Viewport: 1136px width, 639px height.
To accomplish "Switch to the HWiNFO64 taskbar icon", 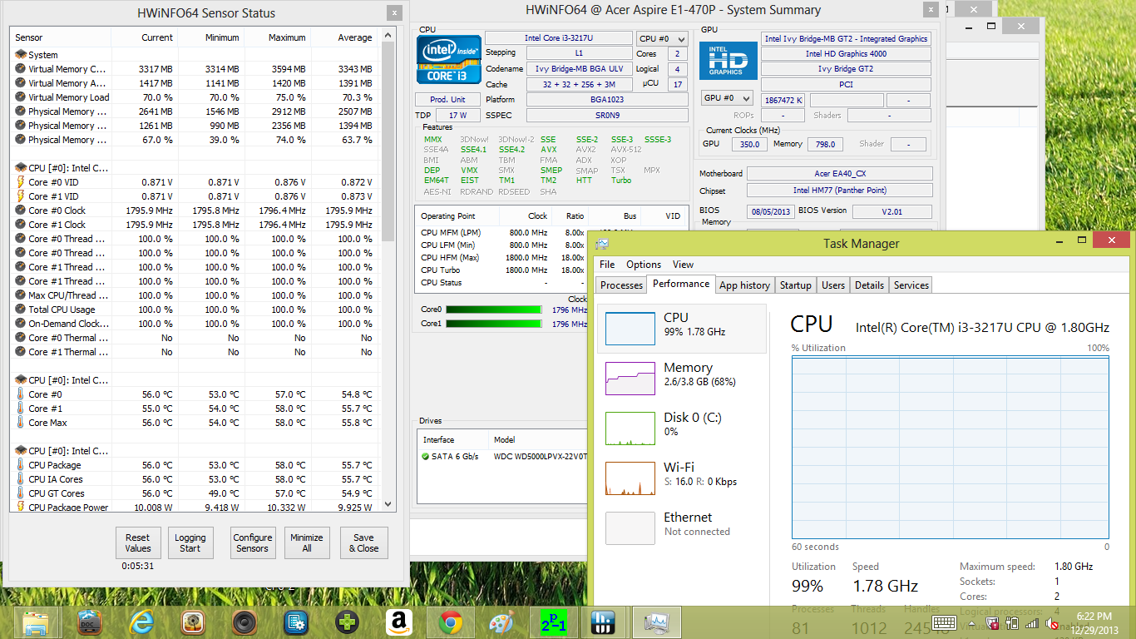I will click(x=602, y=622).
